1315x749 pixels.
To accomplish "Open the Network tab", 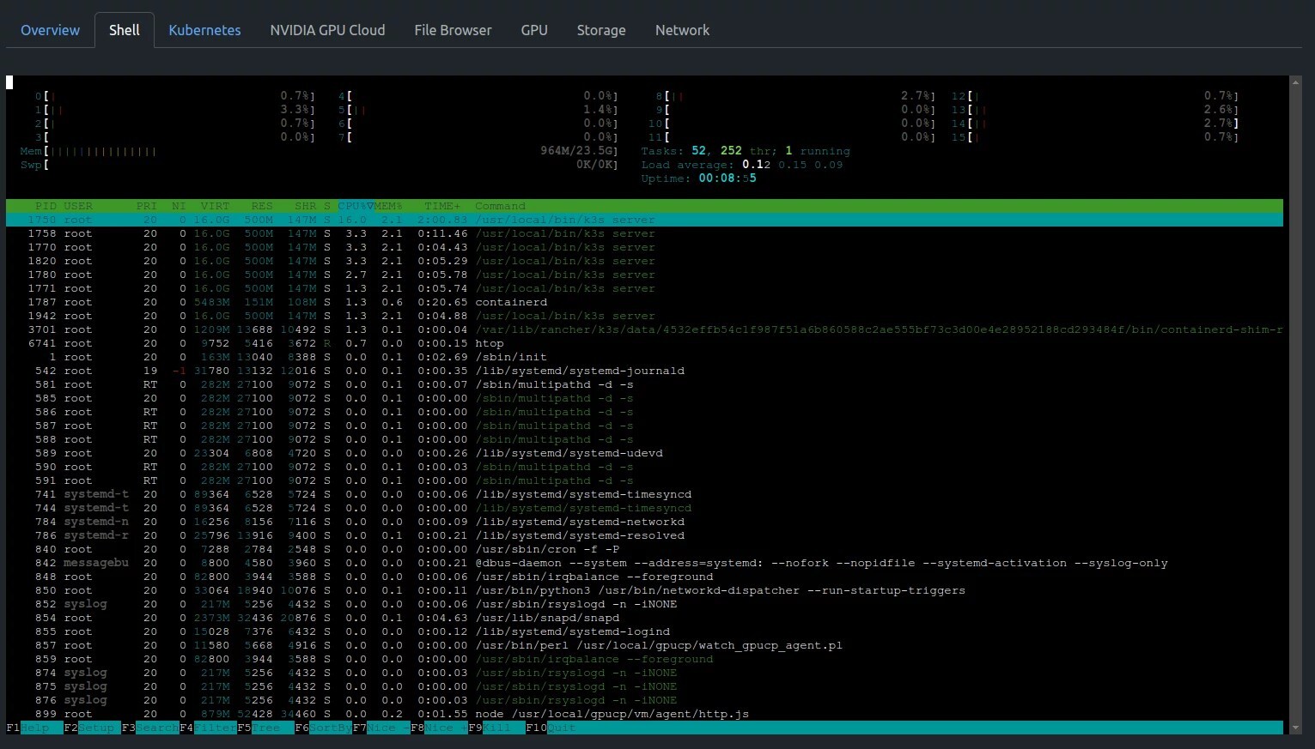I will (682, 30).
